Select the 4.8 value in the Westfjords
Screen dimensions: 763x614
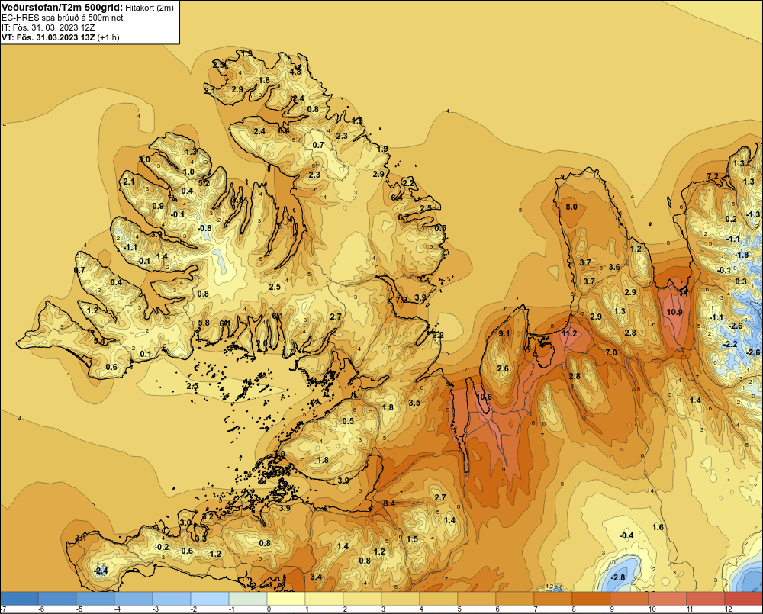(x=295, y=72)
